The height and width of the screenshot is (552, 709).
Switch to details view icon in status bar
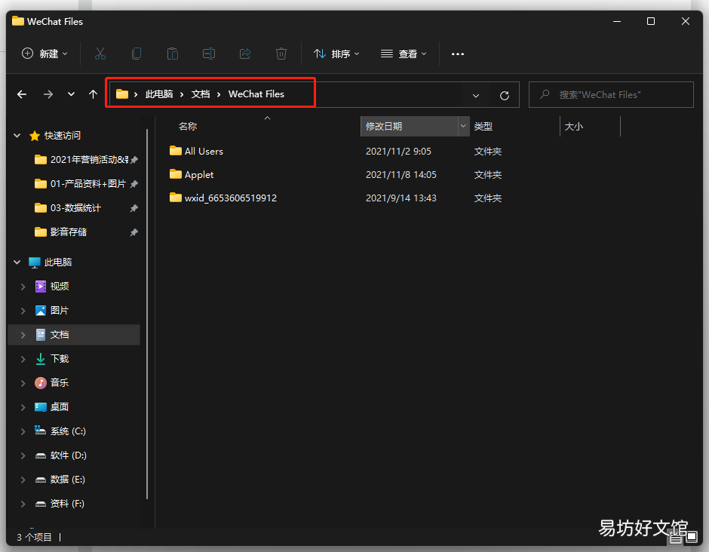[676, 538]
